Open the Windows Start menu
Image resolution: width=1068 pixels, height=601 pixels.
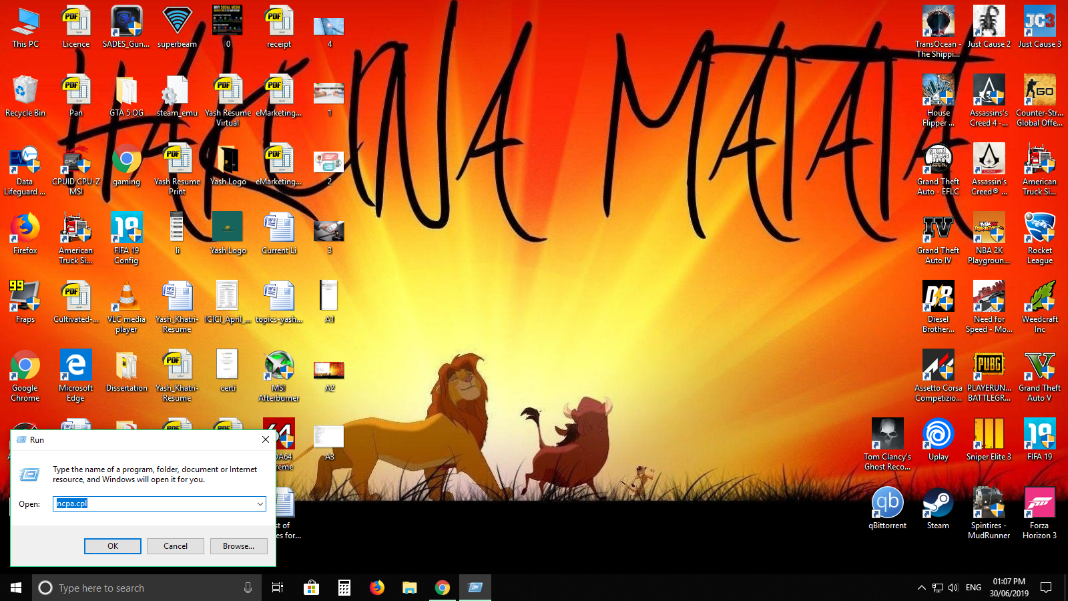pyautogui.click(x=16, y=588)
